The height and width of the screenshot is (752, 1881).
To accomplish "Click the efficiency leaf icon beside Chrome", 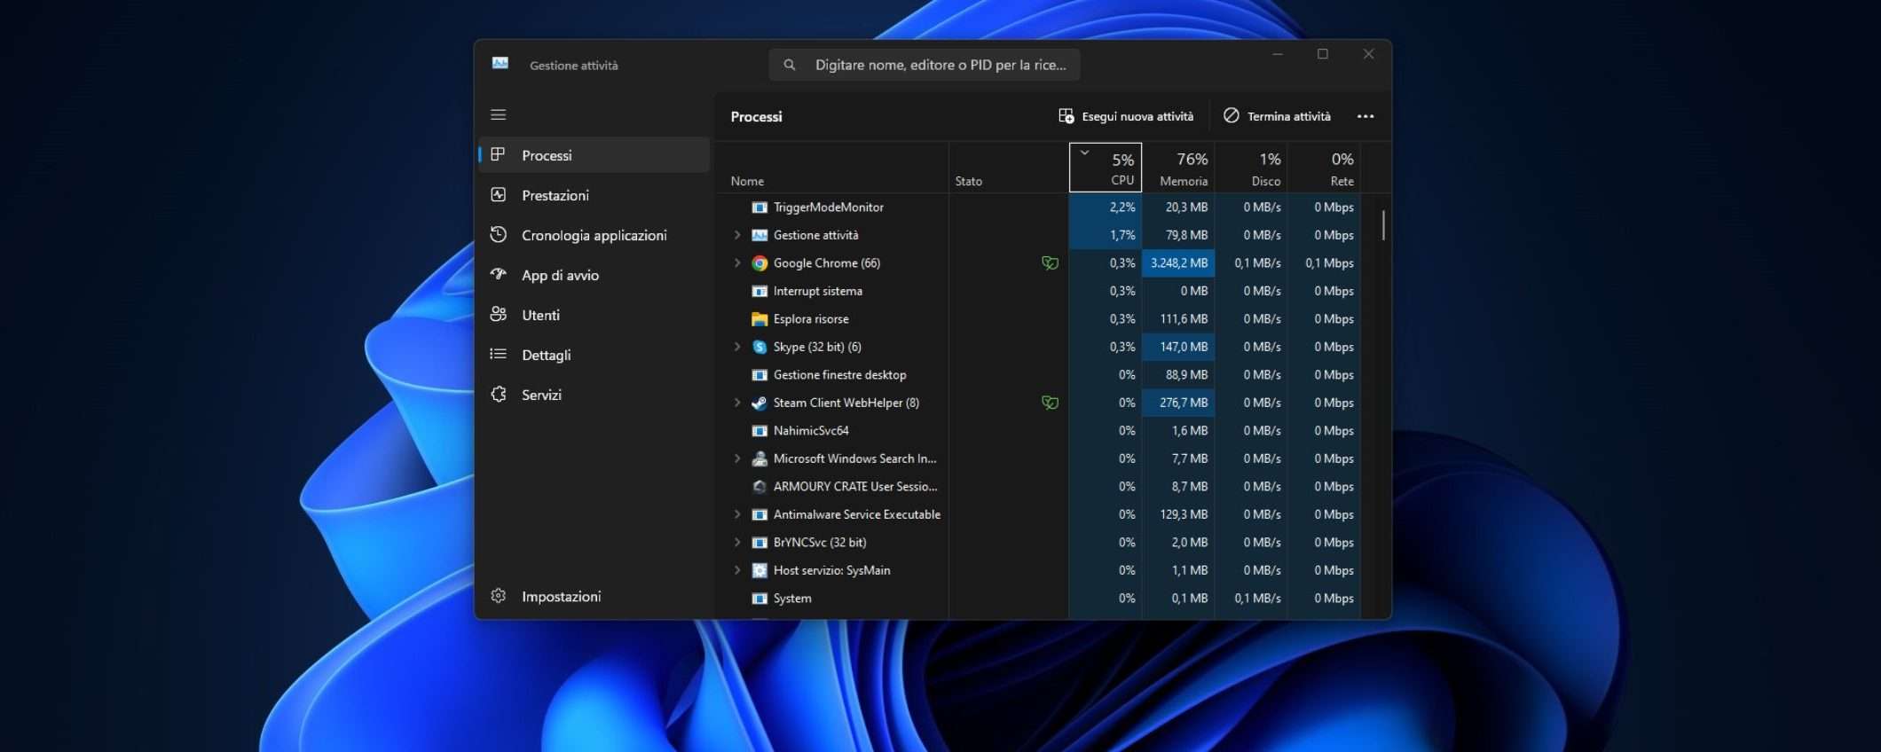I will pos(1050,262).
